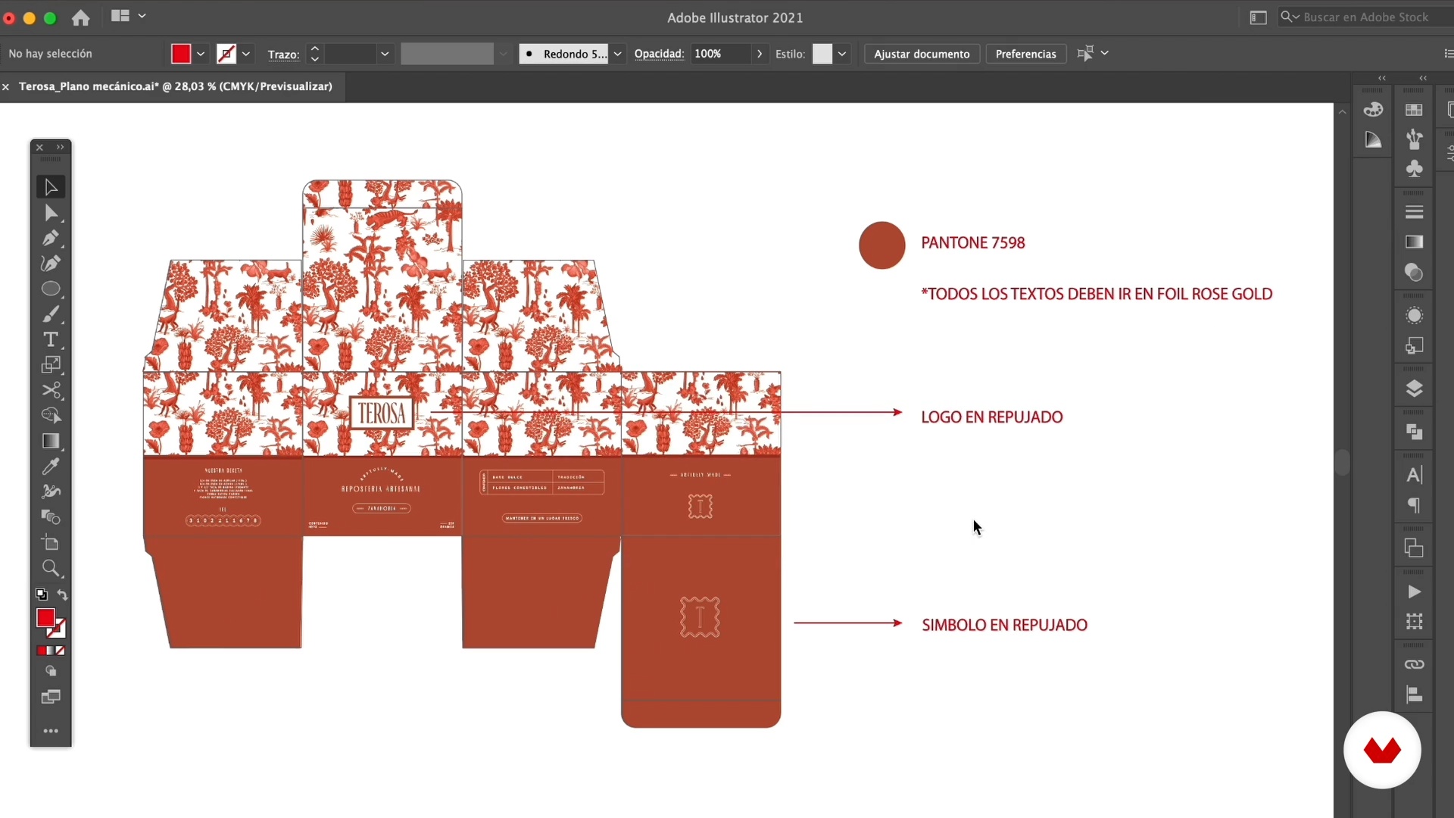Open the Artboards panel
Image resolution: width=1454 pixels, height=818 pixels.
1414,548
